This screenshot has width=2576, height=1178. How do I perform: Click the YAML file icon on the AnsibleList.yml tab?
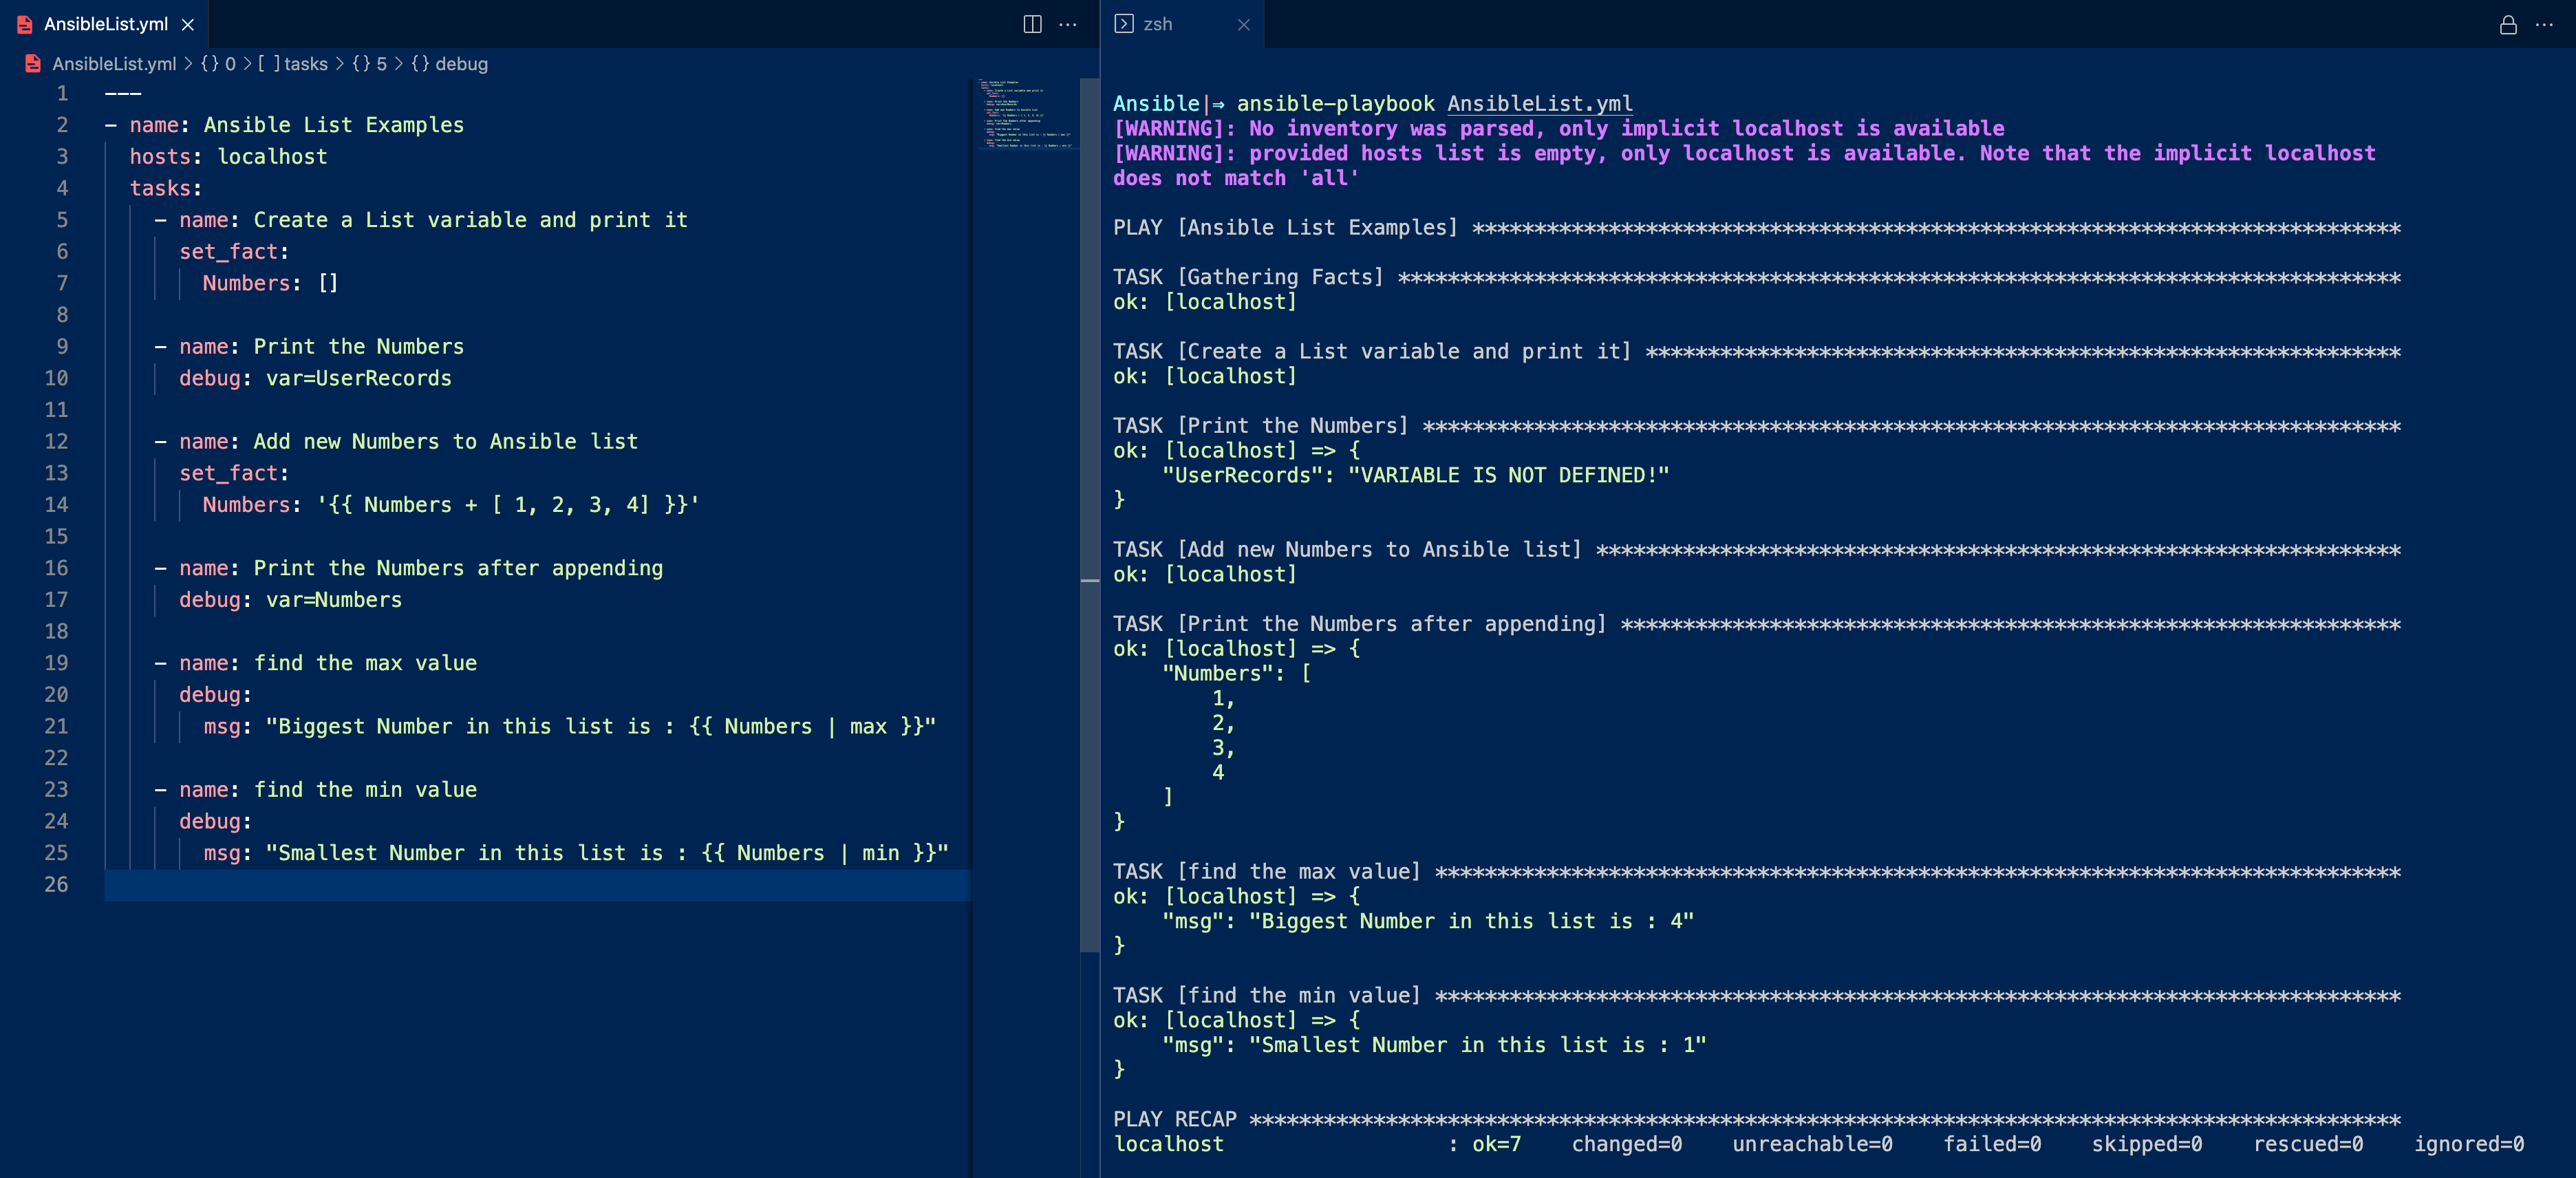24,24
